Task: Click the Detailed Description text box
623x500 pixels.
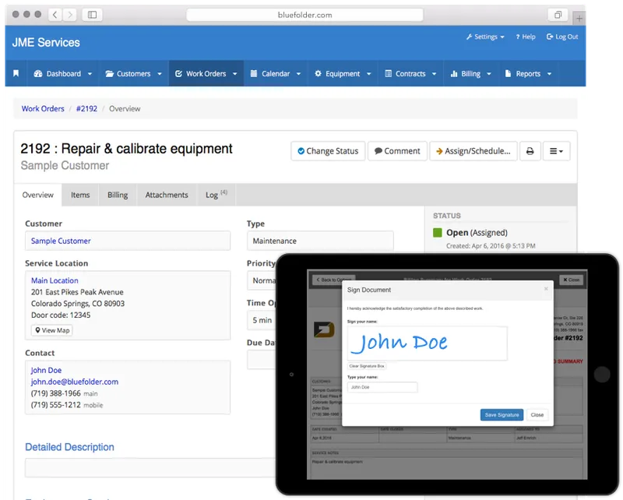Action: 150,467
